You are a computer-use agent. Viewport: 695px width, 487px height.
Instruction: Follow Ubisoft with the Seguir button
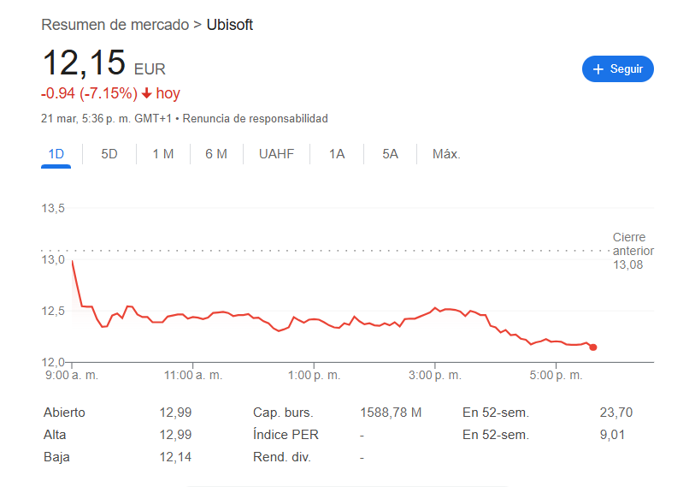click(618, 68)
